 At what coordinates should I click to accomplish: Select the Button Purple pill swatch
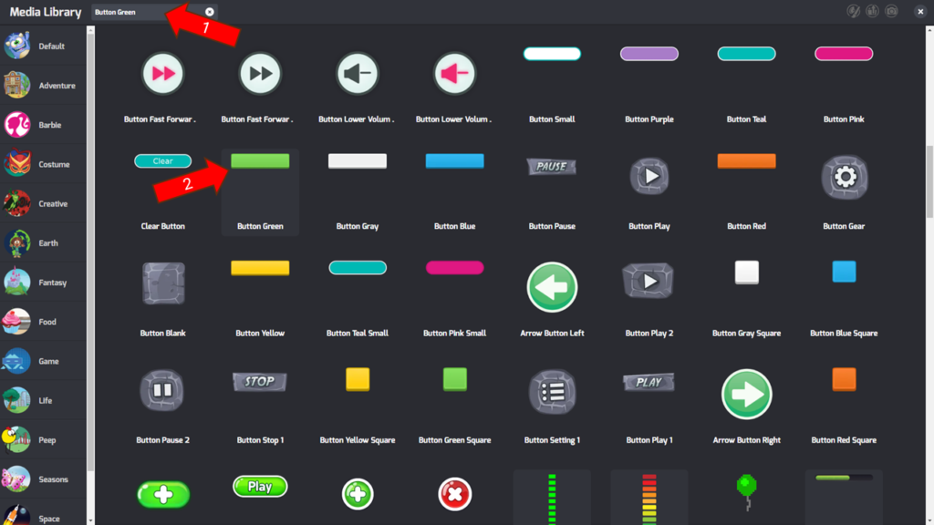pos(649,54)
